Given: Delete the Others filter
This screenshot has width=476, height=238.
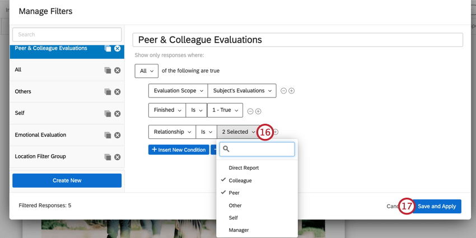Looking at the screenshot, I should click(x=118, y=92).
